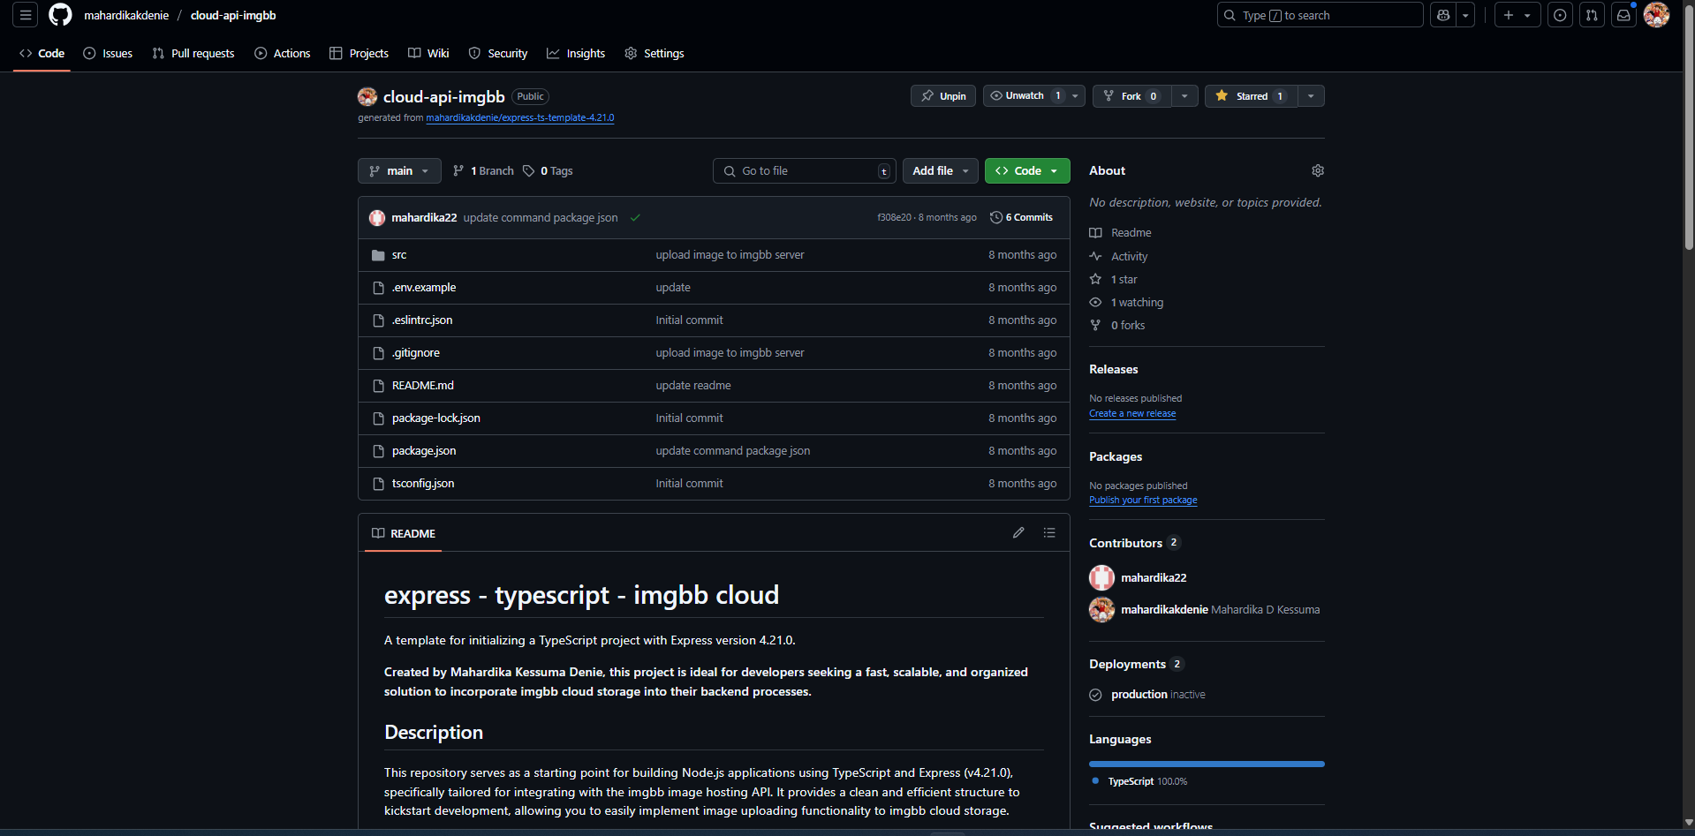Open the hamburger navigation menu
1695x836 pixels.
click(x=26, y=15)
